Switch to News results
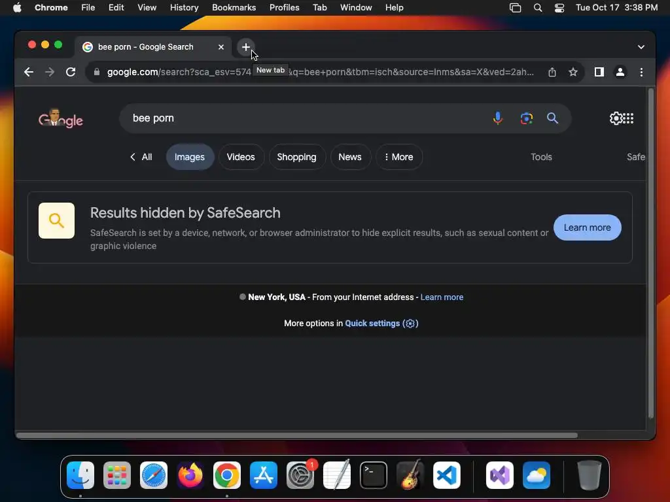Viewport: 670px width, 502px height. 350,157
